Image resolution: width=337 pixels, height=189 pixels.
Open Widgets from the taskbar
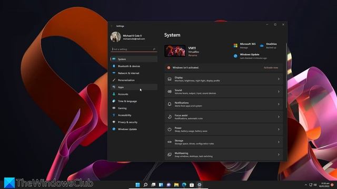click(161, 185)
